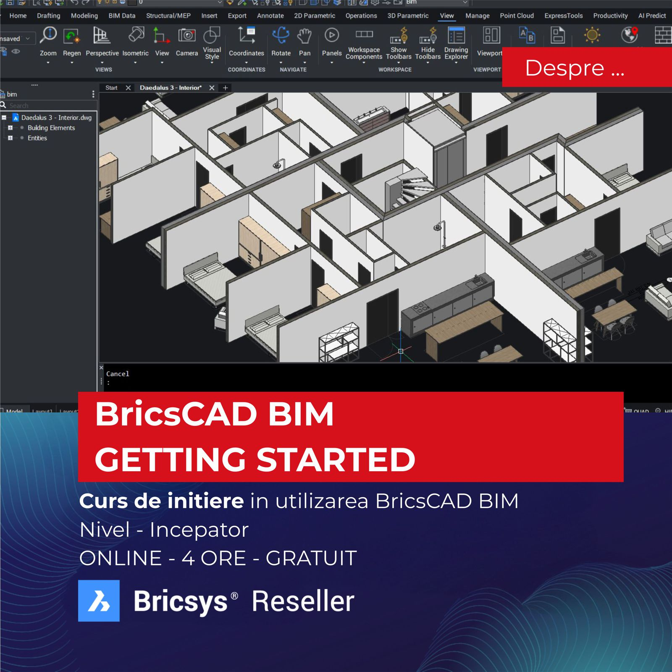This screenshot has width=672, height=672.
Task: Close the Daedalus 3 - Interior tab
Action: coord(212,88)
